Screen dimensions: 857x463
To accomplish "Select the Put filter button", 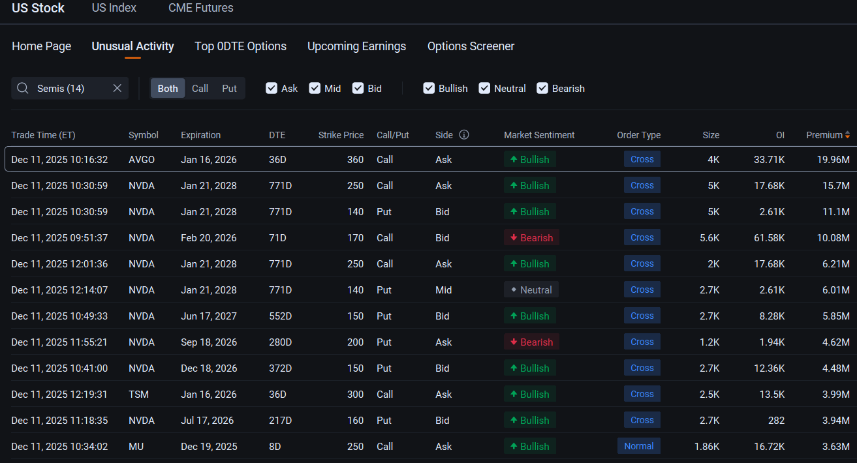I will click(x=229, y=88).
